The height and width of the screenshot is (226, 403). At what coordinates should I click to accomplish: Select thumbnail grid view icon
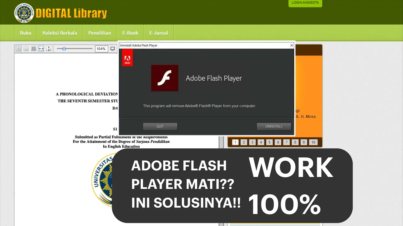click(34, 49)
